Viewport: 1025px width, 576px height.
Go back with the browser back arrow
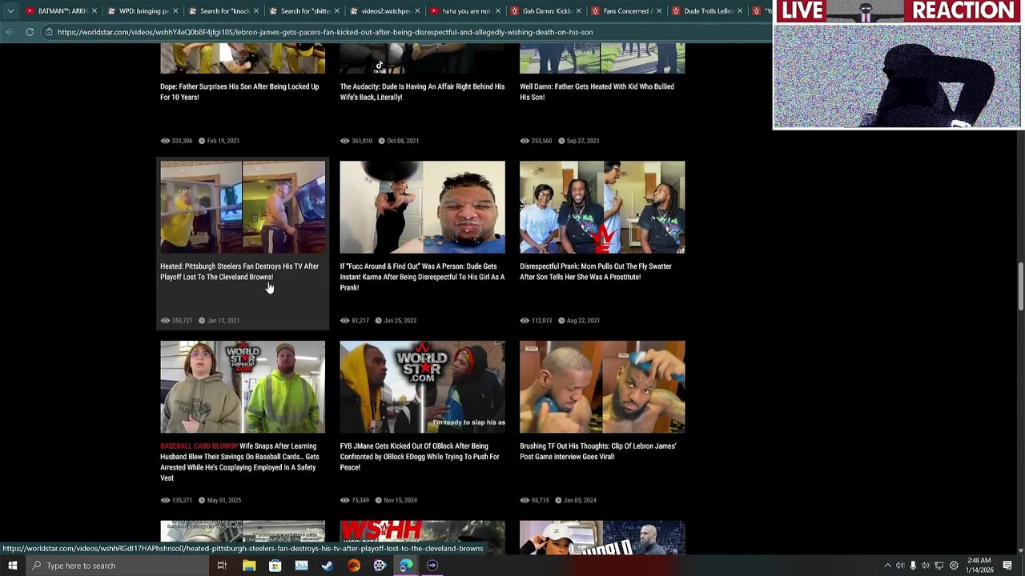point(10,32)
